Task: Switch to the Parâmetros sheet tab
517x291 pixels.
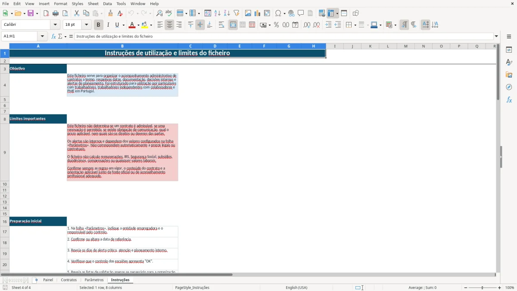Action: (x=94, y=280)
